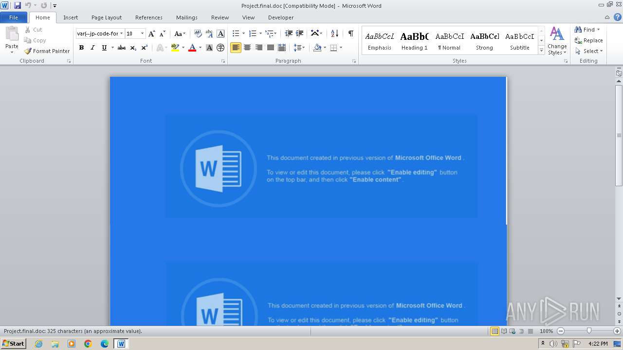Click the Character Shading icon
This screenshot has width=623, height=350.
209,48
